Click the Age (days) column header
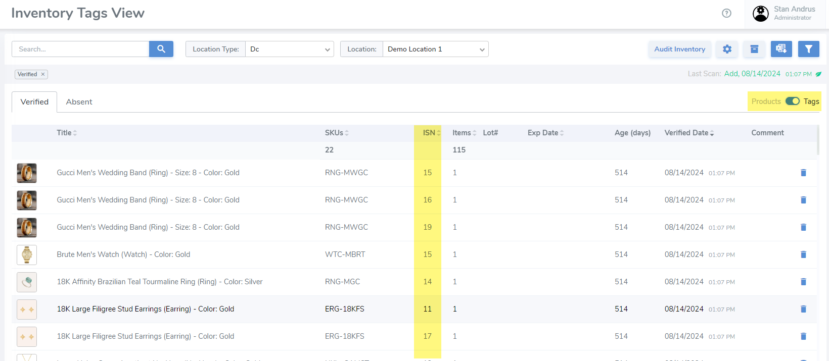Image resolution: width=829 pixels, height=361 pixels. click(x=632, y=133)
